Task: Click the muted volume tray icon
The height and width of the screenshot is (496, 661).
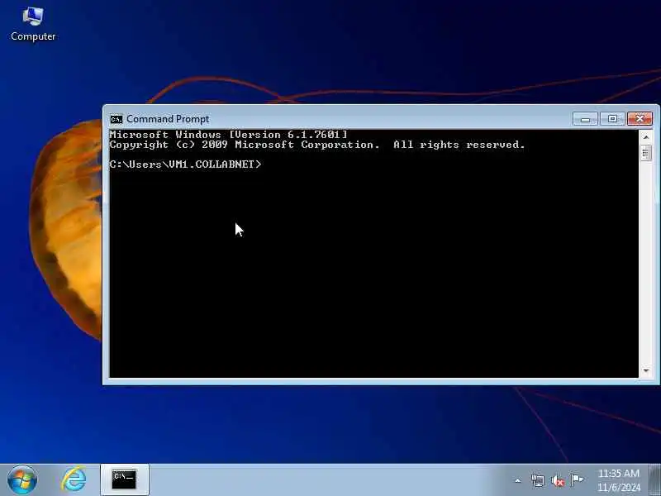Action: 557,480
